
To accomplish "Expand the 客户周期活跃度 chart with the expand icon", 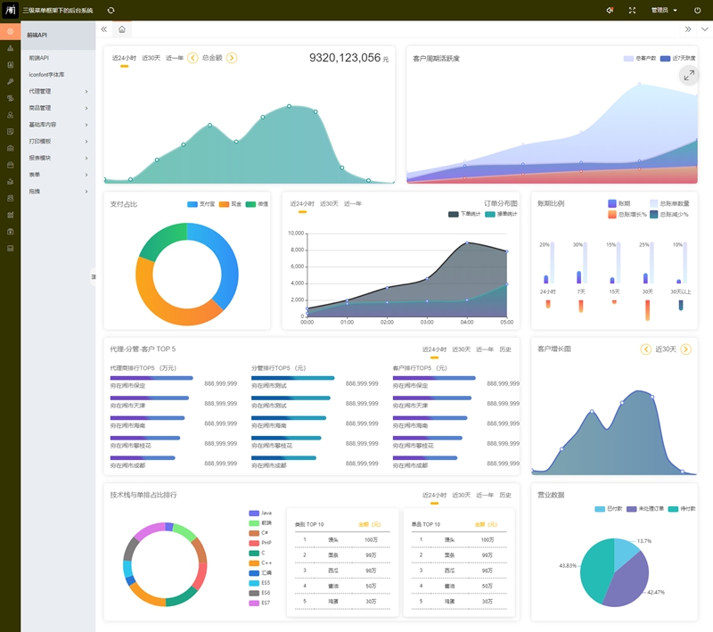I will coord(688,76).
